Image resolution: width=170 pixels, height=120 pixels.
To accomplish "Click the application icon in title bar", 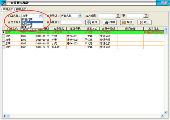I will tap(3, 3).
